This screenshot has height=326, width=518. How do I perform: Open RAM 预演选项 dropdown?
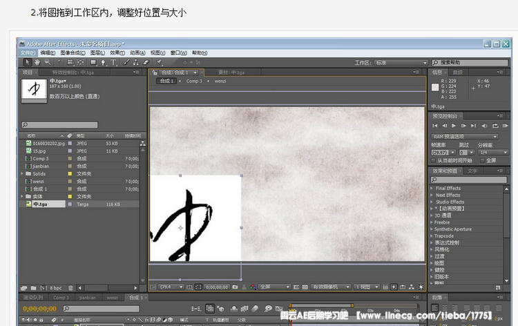coord(465,137)
